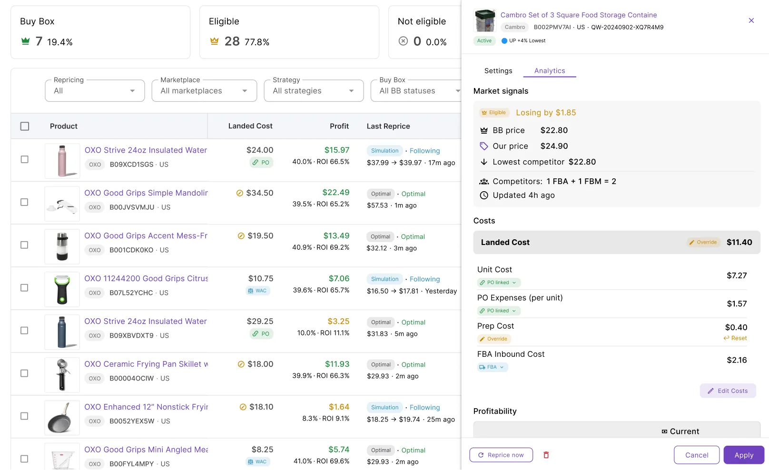Click the Not eligible circle-x icon

[403, 41]
